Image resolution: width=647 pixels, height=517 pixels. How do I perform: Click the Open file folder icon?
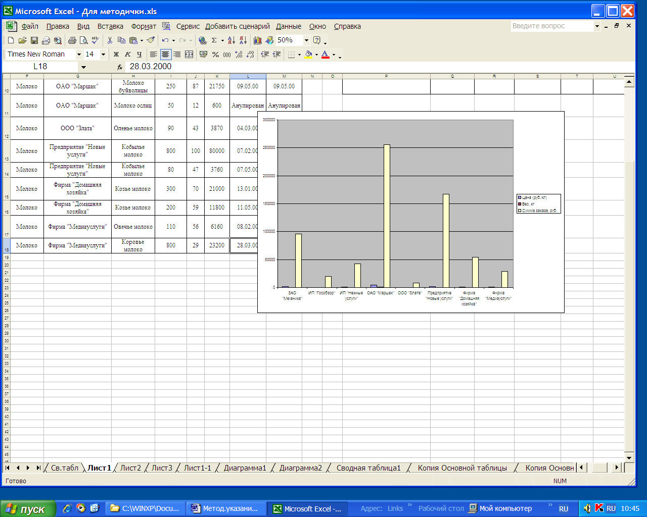(22, 40)
